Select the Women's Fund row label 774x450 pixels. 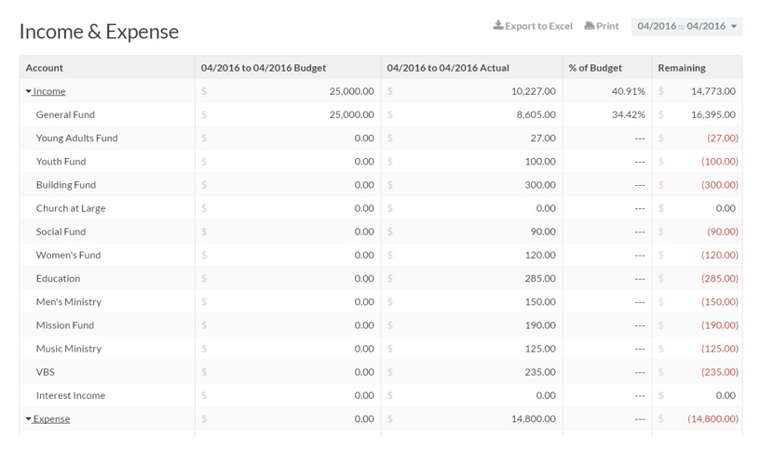[x=68, y=256]
